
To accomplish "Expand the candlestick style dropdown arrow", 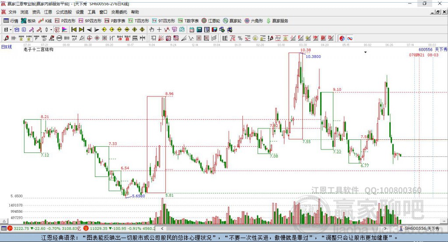I will point(51,30).
